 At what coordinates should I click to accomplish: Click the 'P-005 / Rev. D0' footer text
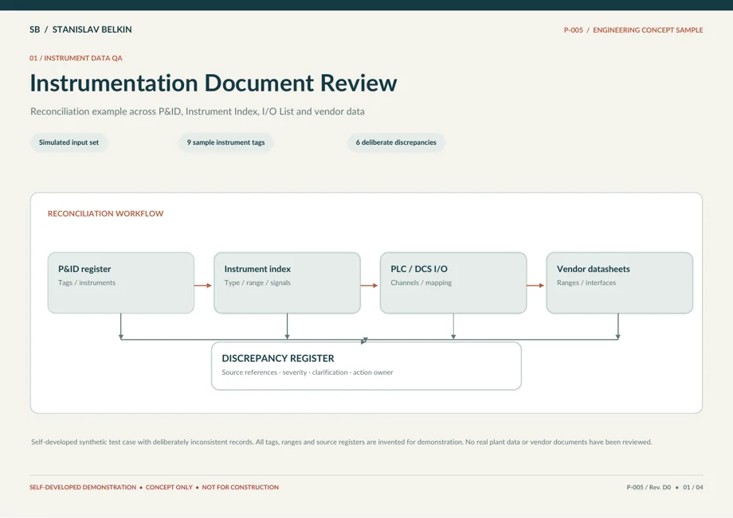click(649, 487)
